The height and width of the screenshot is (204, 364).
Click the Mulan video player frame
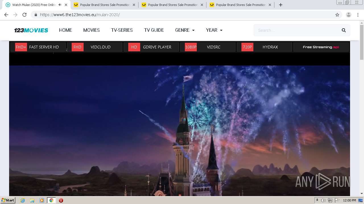(x=179, y=130)
